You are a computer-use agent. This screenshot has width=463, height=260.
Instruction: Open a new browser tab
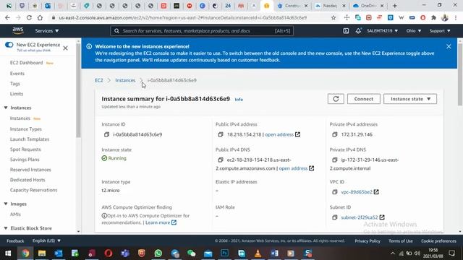(395, 6)
